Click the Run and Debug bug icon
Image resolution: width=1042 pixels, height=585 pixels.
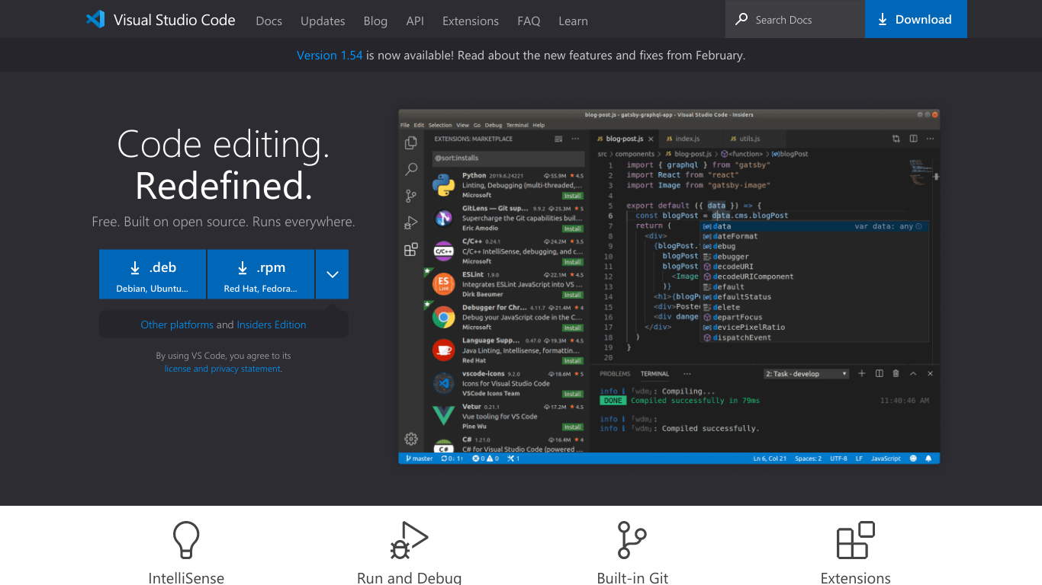coord(409,541)
